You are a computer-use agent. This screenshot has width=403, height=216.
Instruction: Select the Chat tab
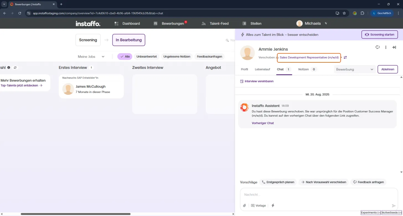click(x=284, y=69)
